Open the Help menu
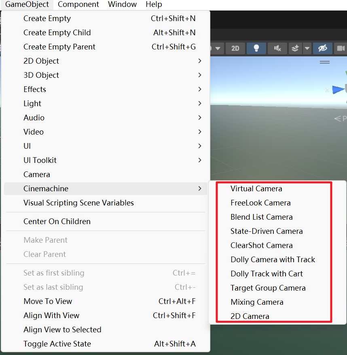Image resolution: width=347 pixels, height=355 pixels. click(x=154, y=4)
